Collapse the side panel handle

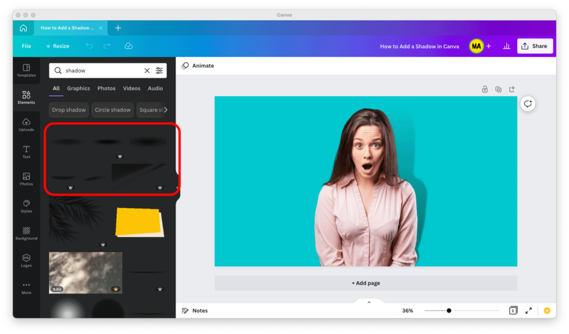tap(177, 188)
